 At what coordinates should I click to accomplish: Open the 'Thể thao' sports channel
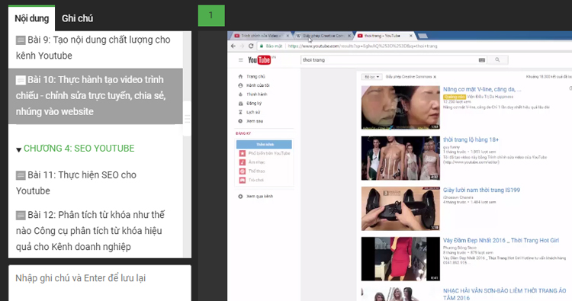pos(252,171)
